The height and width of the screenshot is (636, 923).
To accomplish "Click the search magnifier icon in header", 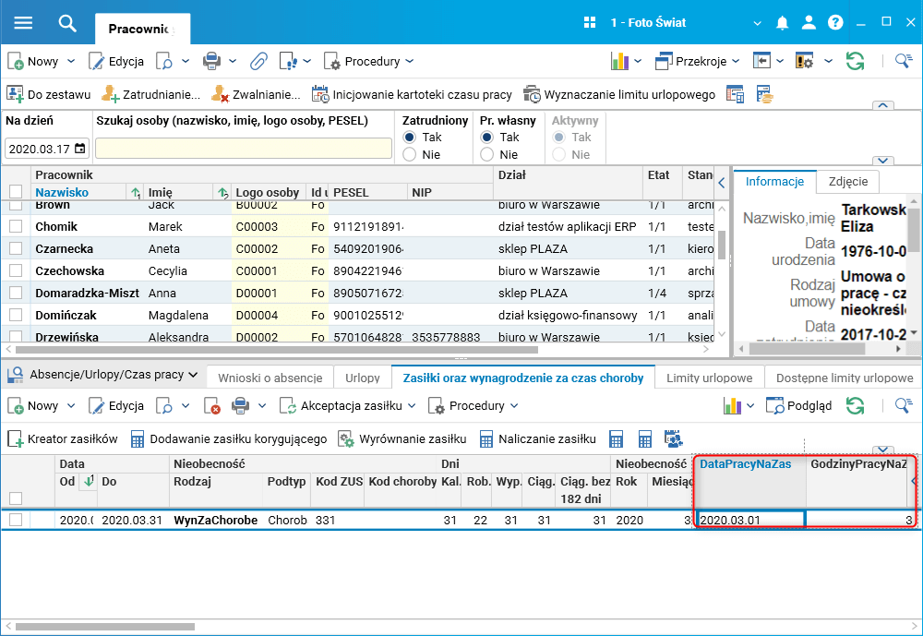I will (x=66, y=23).
